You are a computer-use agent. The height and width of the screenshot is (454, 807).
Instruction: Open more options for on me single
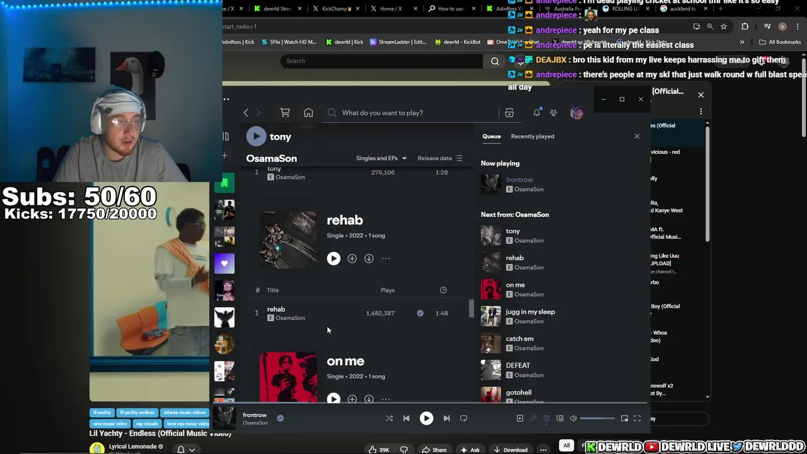[386, 399]
